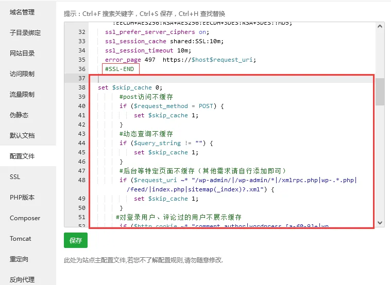Click 'if ($query_string != "")' line

tap(166, 143)
